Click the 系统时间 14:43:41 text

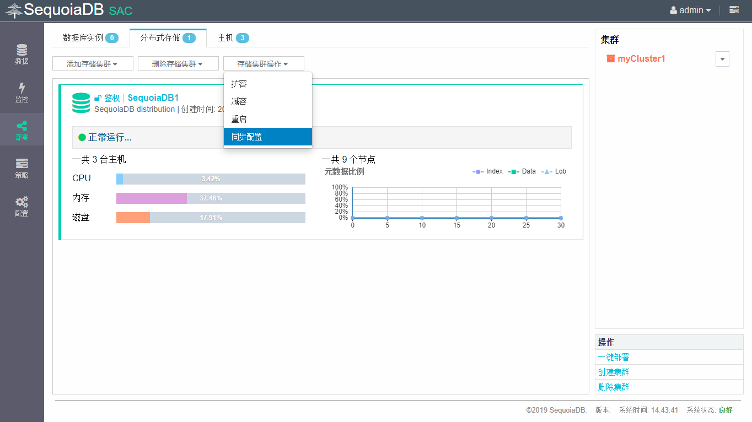pyautogui.click(x=649, y=410)
